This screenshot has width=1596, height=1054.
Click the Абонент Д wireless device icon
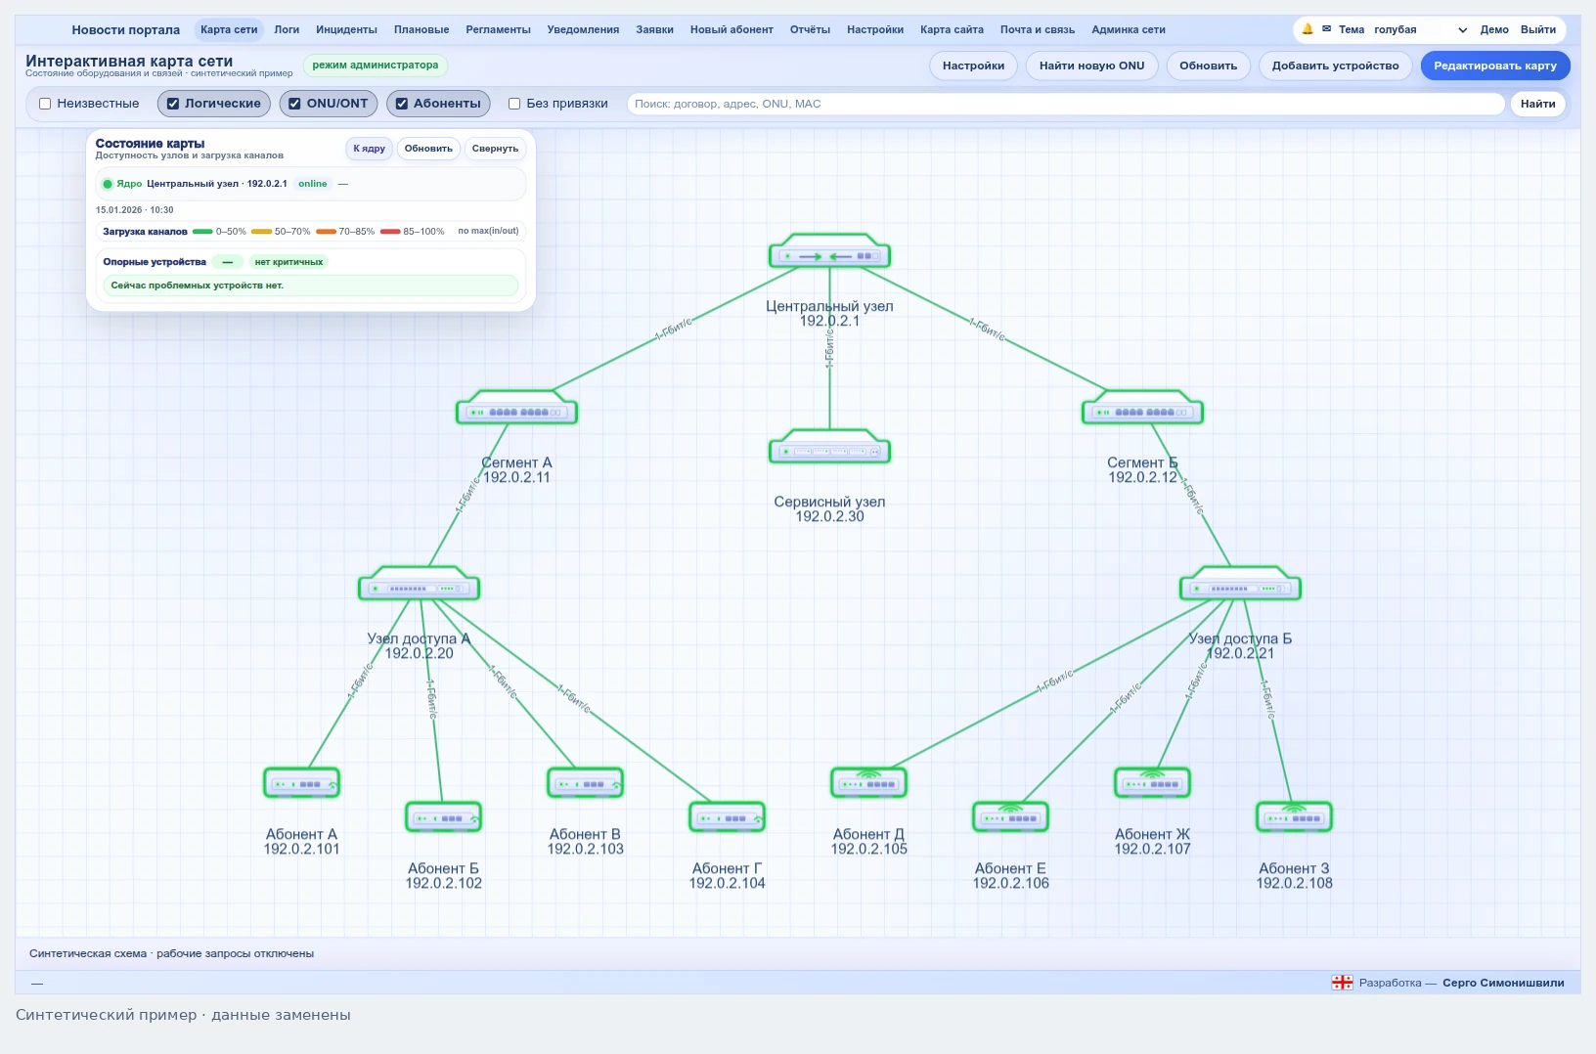click(x=868, y=782)
